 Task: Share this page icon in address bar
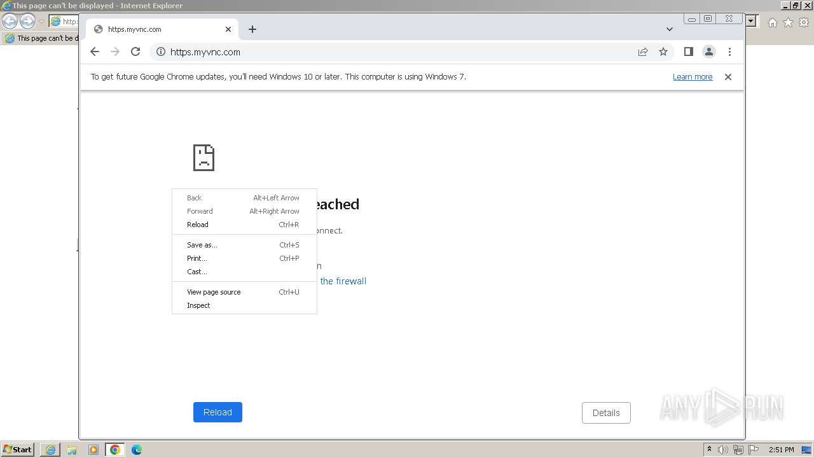click(x=643, y=52)
